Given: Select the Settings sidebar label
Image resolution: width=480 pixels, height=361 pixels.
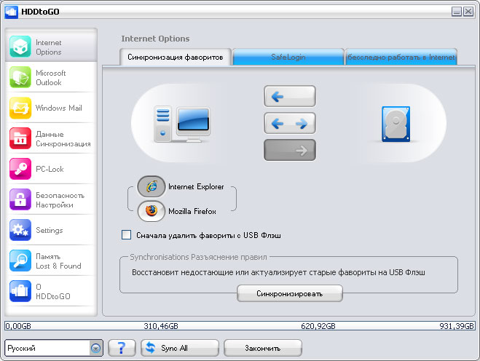Looking at the screenshot, I should point(50,231).
